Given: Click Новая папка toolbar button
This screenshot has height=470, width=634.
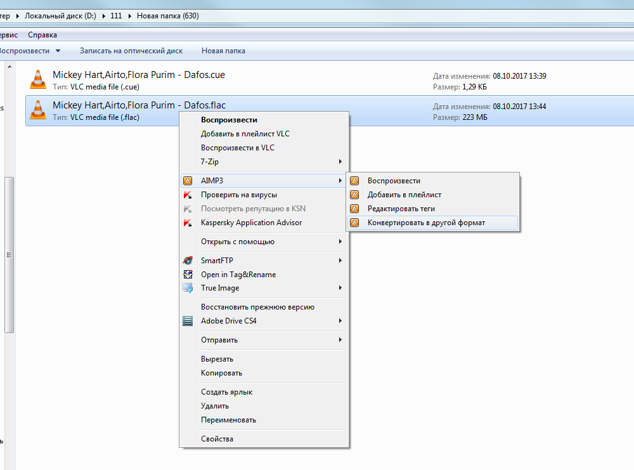Looking at the screenshot, I should pyautogui.click(x=223, y=51).
